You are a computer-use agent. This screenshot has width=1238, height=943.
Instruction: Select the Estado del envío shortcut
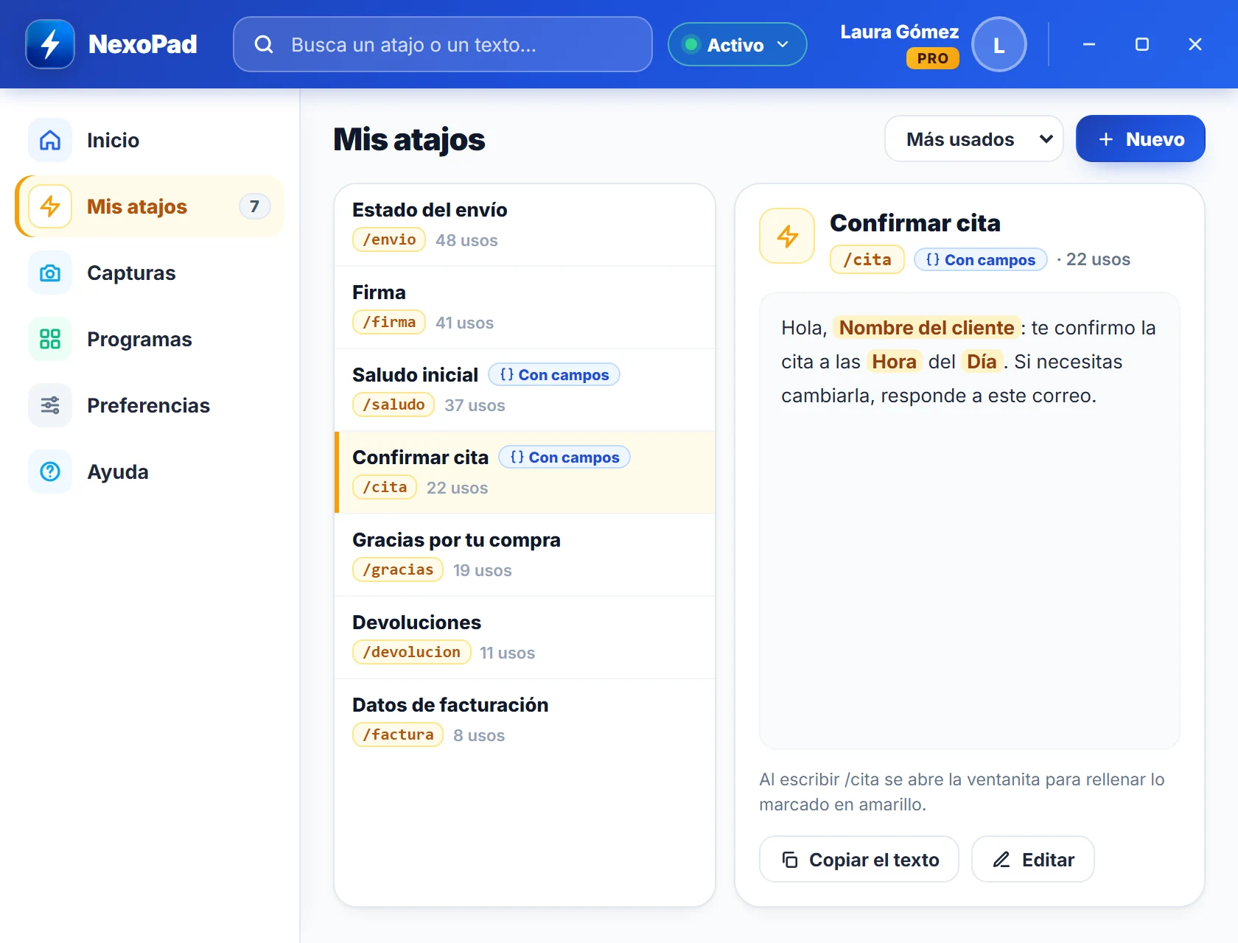tap(525, 225)
